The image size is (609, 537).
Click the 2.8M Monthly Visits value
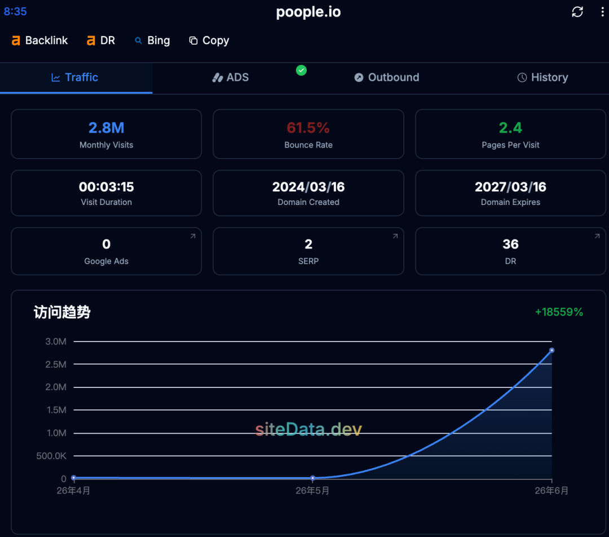(107, 128)
